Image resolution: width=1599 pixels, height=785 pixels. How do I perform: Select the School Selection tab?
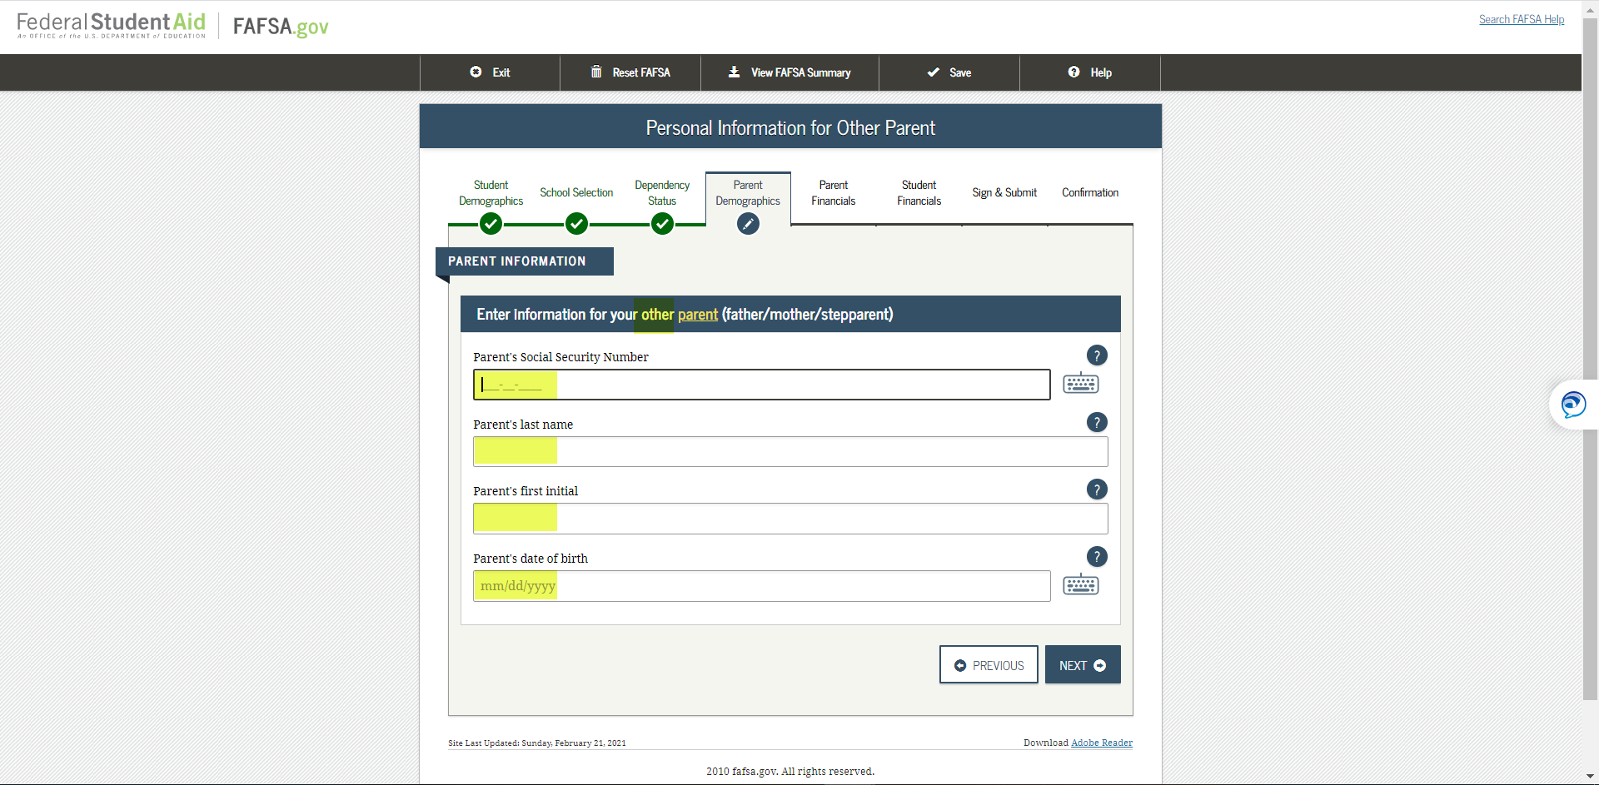pyautogui.click(x=576, y=192)
